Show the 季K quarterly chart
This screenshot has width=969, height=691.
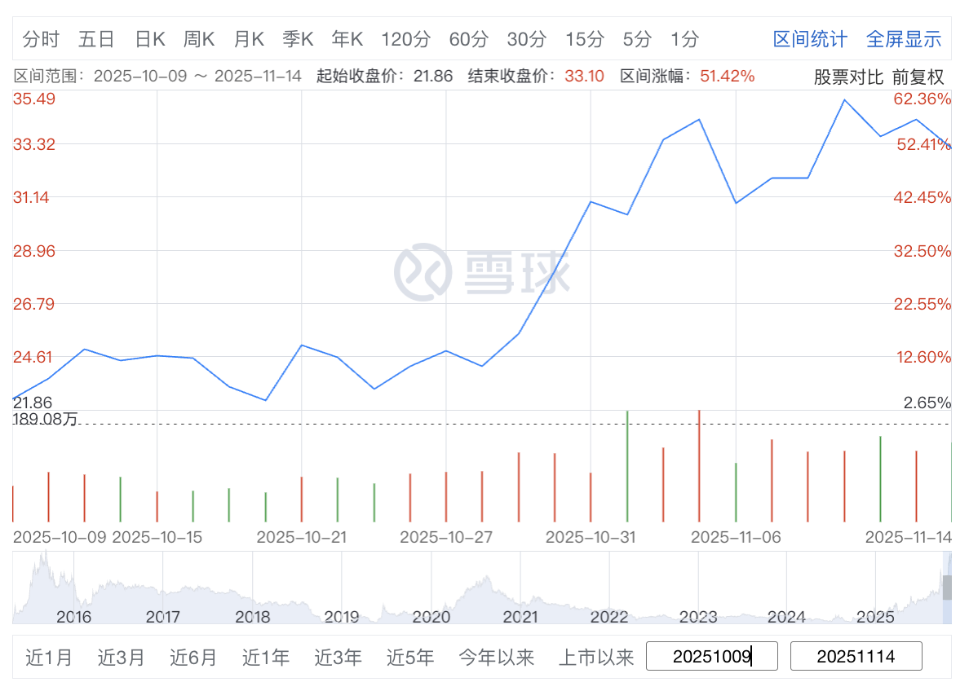pos(299,39)
